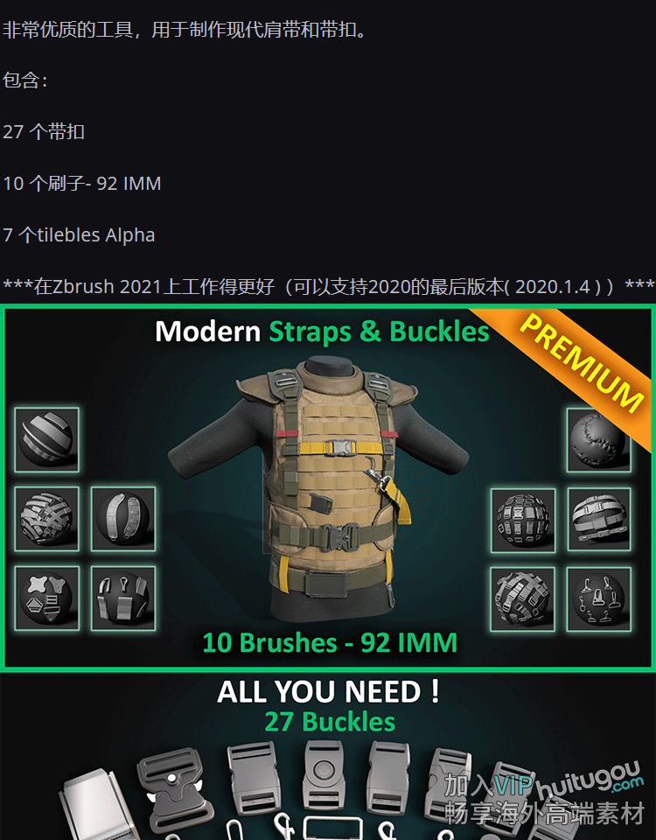Image resolution: width=656 pixels, height=840 pixels.
Task: Click the 27 Buckles green heading
Action: tap(330, 722)
